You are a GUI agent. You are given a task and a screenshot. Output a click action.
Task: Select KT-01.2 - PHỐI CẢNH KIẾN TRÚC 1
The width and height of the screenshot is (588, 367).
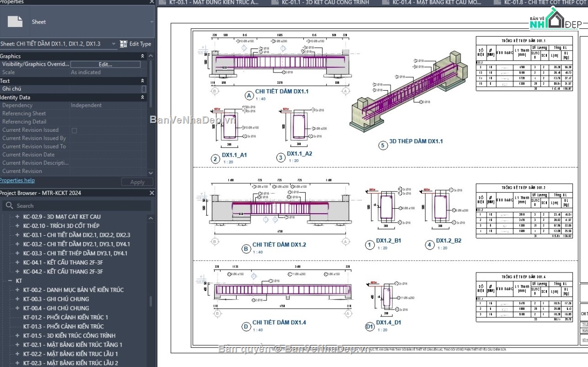(66, 318)
